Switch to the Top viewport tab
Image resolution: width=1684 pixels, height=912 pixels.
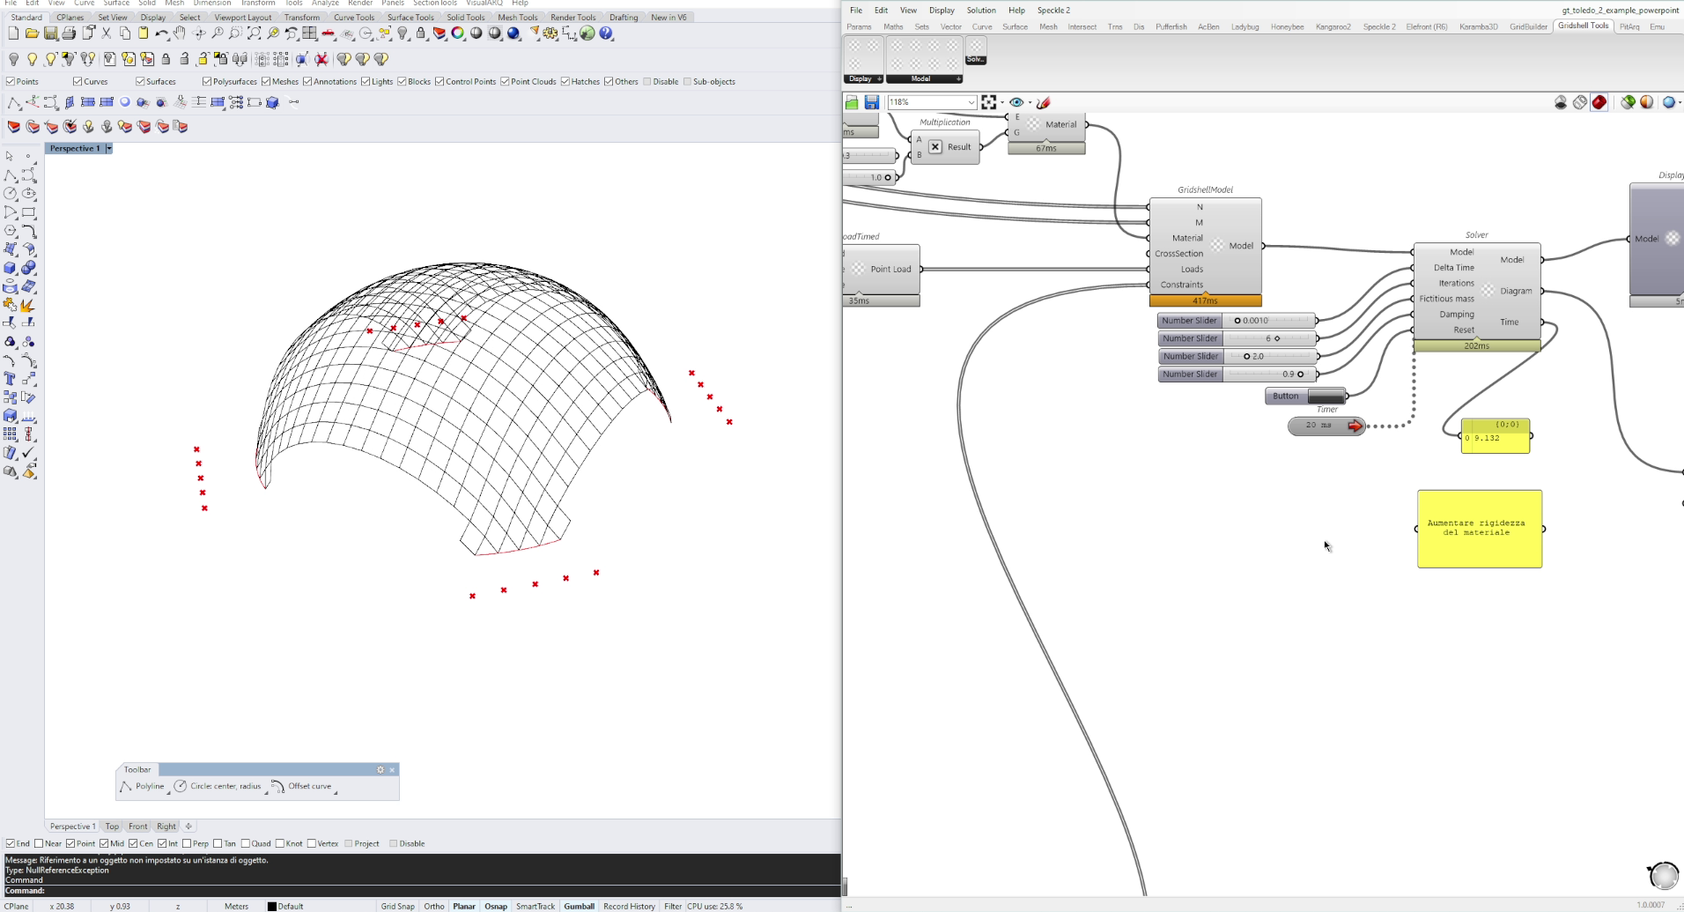[112, 826]
